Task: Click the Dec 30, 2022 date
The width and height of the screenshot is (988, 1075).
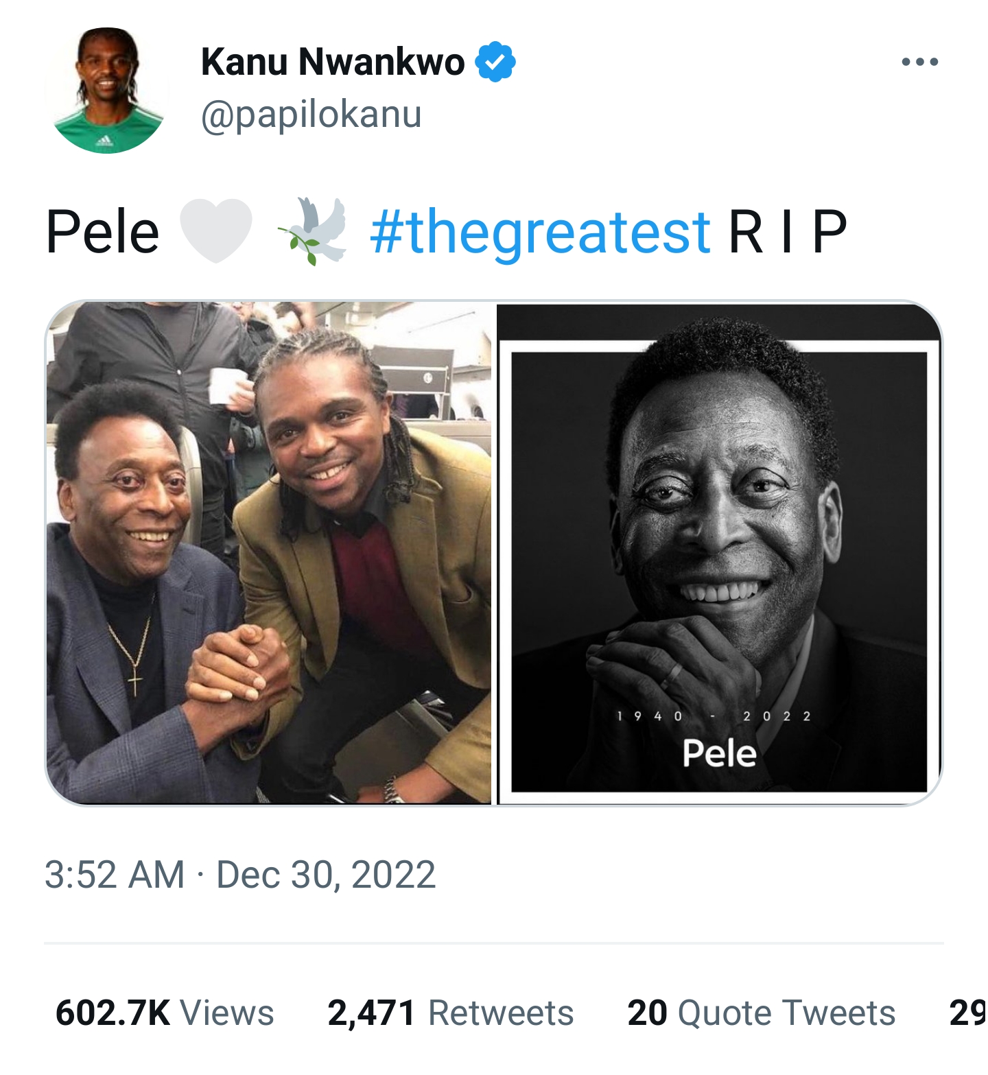Action: (x=326, y=875)
